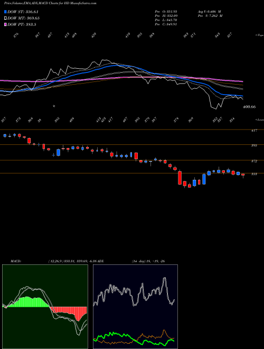Click the white DOW MT legend swatch
Screen dimensions: 264x349
5,18
